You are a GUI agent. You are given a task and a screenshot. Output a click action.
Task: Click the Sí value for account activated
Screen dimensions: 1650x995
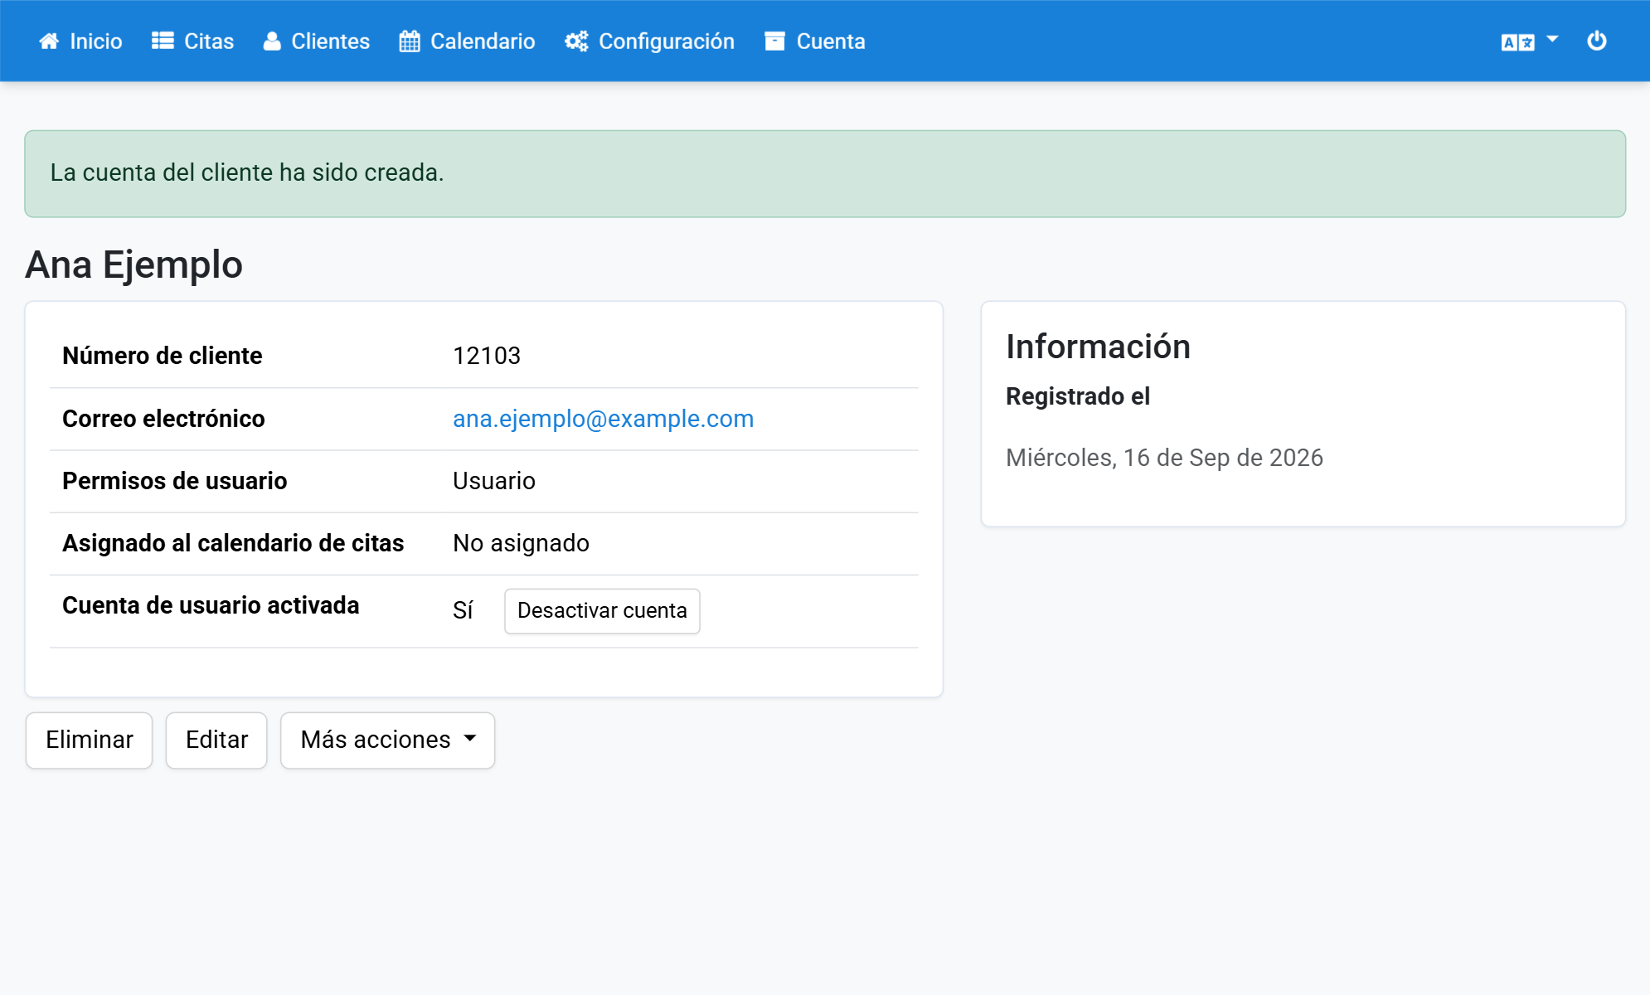pos(463,610)
